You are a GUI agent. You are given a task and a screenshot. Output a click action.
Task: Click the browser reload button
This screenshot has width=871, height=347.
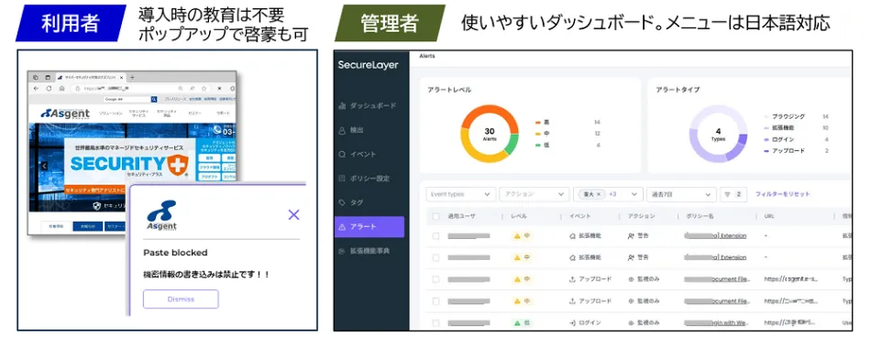[49, 88]
